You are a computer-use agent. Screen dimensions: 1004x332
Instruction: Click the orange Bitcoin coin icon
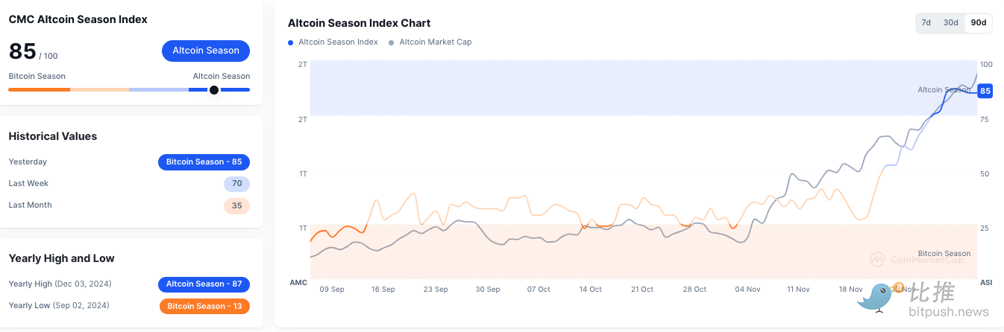click(x=899, y=287)
